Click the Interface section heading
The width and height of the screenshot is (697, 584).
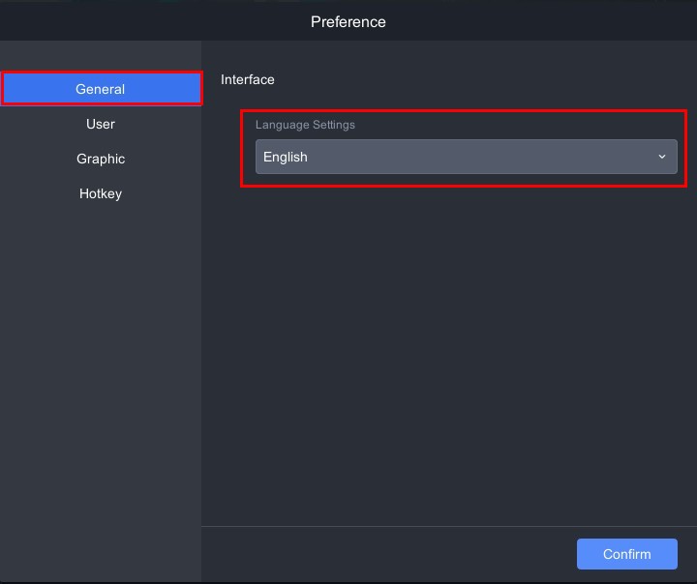click(x=248, y=79)
